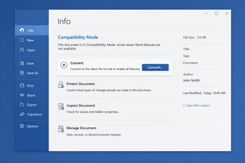The width and height of the screenshot is (245, 163).
Task: Go to the Info tab
Action: [30, 30]
